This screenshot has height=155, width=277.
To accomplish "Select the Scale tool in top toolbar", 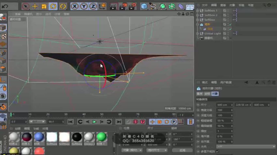I will click(x=44, y=6).
